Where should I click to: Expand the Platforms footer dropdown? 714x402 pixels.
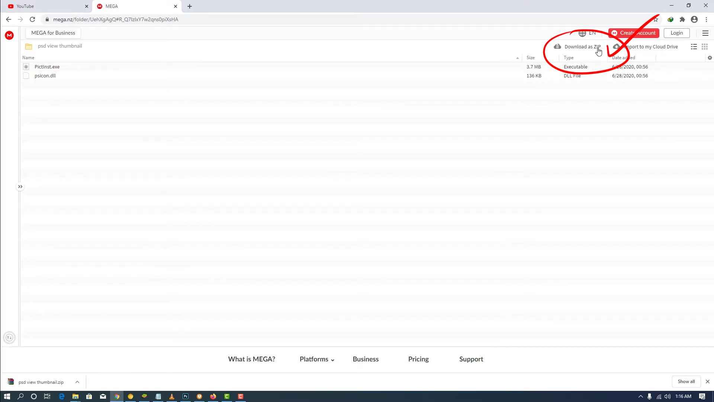[317, 359]
